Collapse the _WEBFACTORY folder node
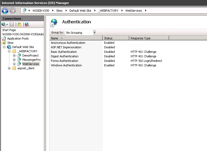Screen dimensions: 207x151 click(x=9, y=51)
